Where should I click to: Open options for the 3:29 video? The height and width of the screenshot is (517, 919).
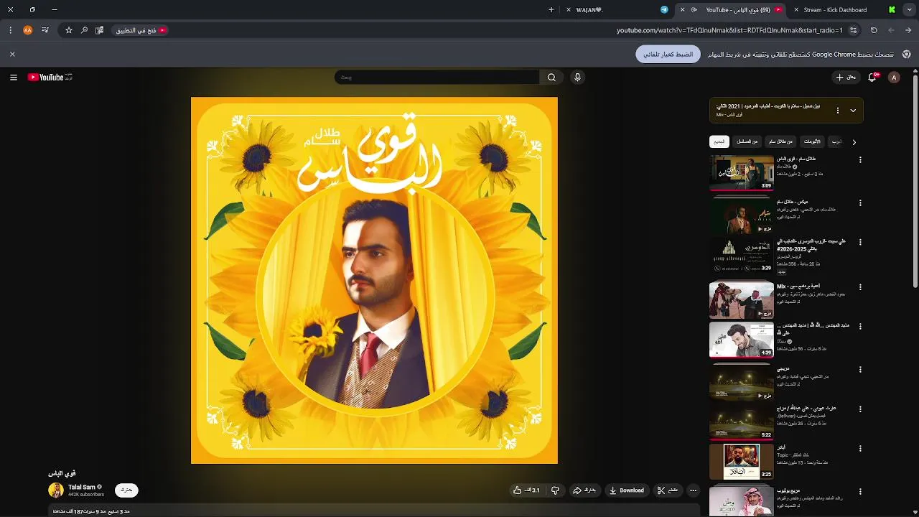click(x=860, y=243)
